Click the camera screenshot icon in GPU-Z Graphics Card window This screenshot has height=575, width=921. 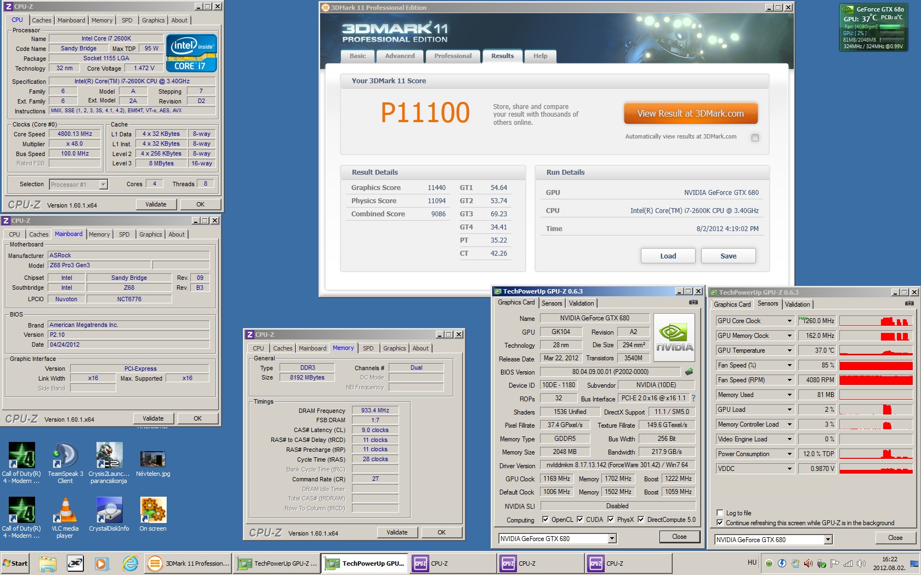693,302
